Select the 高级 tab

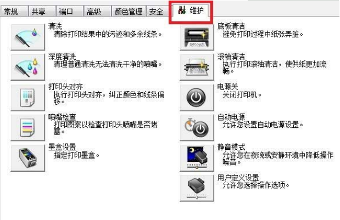(x=97, y=12)
